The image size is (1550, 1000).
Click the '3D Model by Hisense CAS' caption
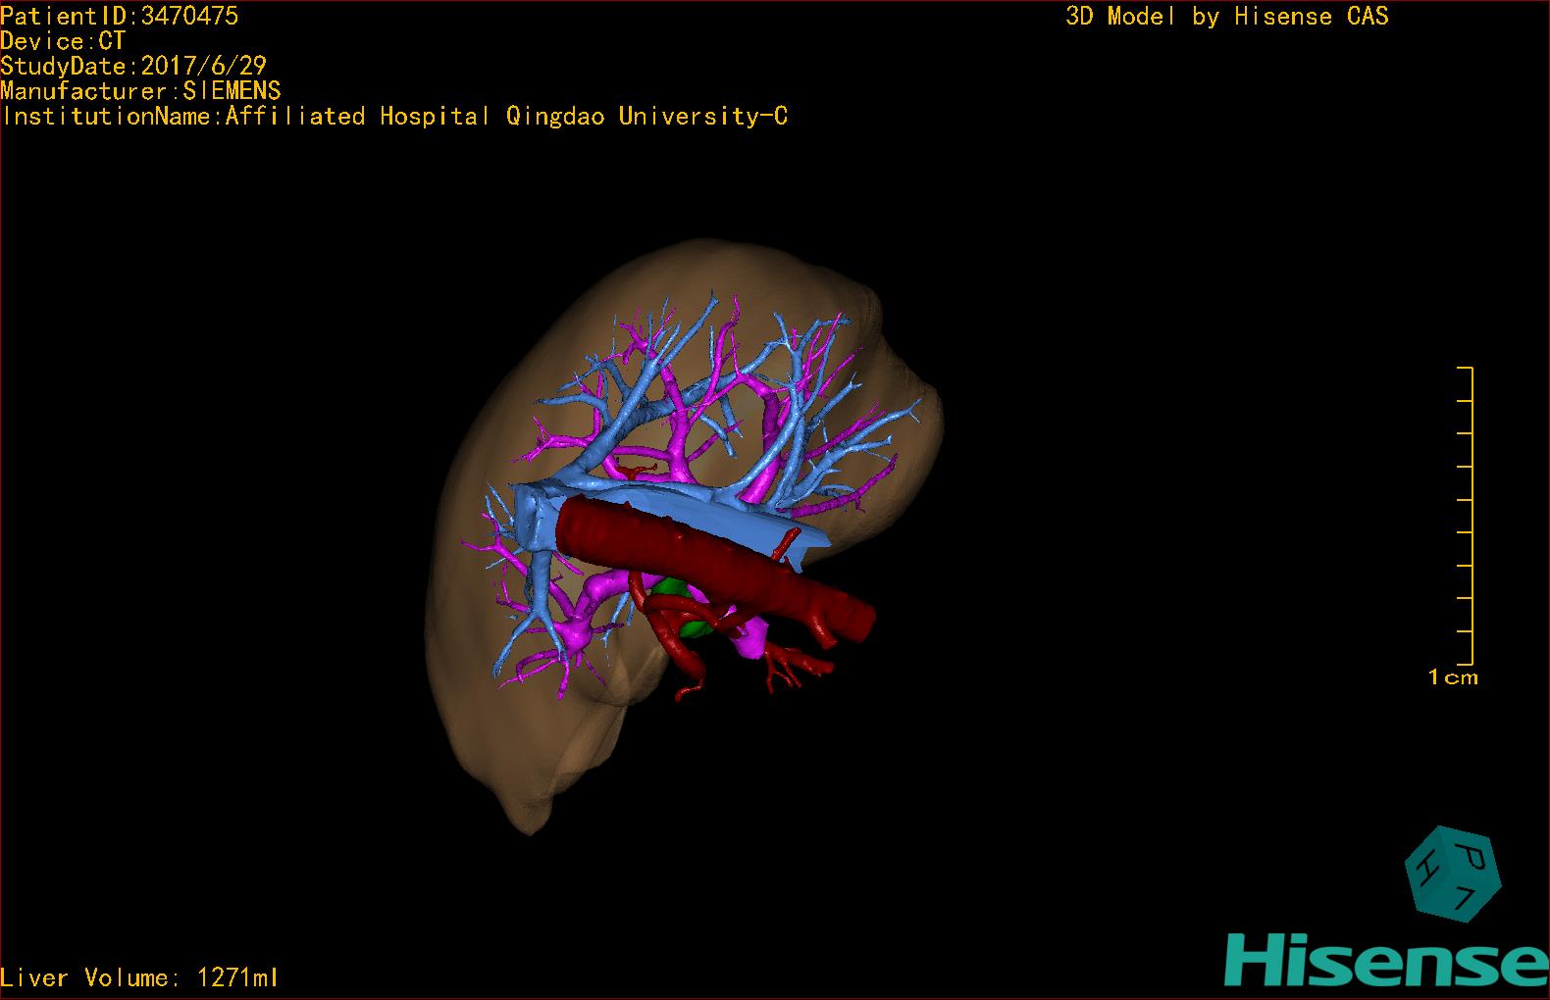coord(1227,16)
